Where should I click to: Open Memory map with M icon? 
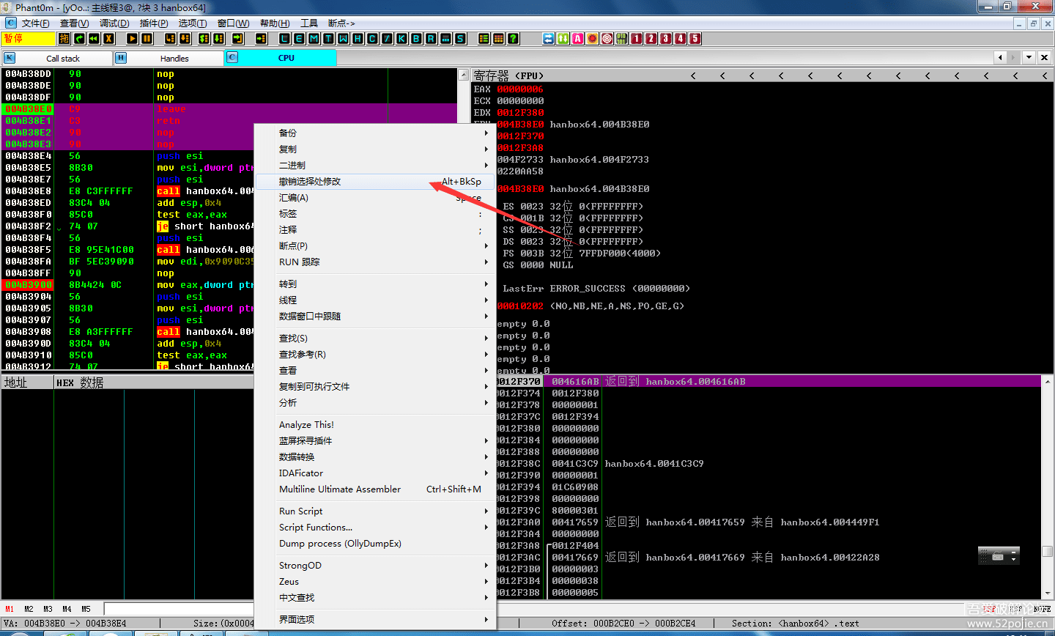(x=314, y=39)
